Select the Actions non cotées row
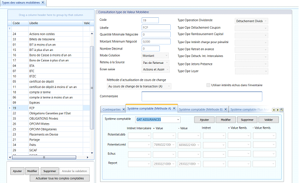 coord(49,34)
